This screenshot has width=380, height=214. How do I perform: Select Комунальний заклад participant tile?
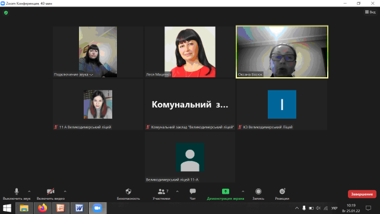pos(190,105)
